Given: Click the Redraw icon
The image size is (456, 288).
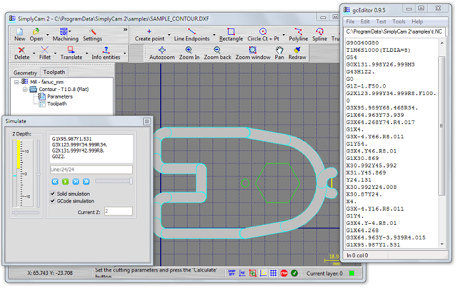Looking at the screenshot, I should 298,50.
